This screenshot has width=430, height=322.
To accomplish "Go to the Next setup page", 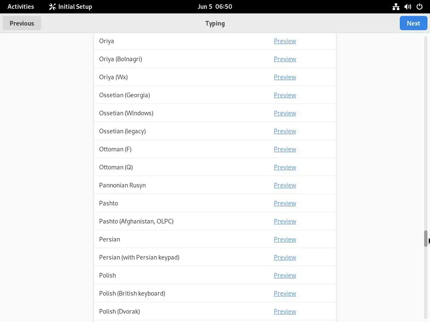I will [413, 23].
